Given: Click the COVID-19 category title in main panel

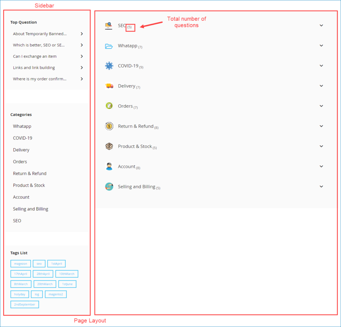Looking at the screenshot, I should click(x=128, y=66).
